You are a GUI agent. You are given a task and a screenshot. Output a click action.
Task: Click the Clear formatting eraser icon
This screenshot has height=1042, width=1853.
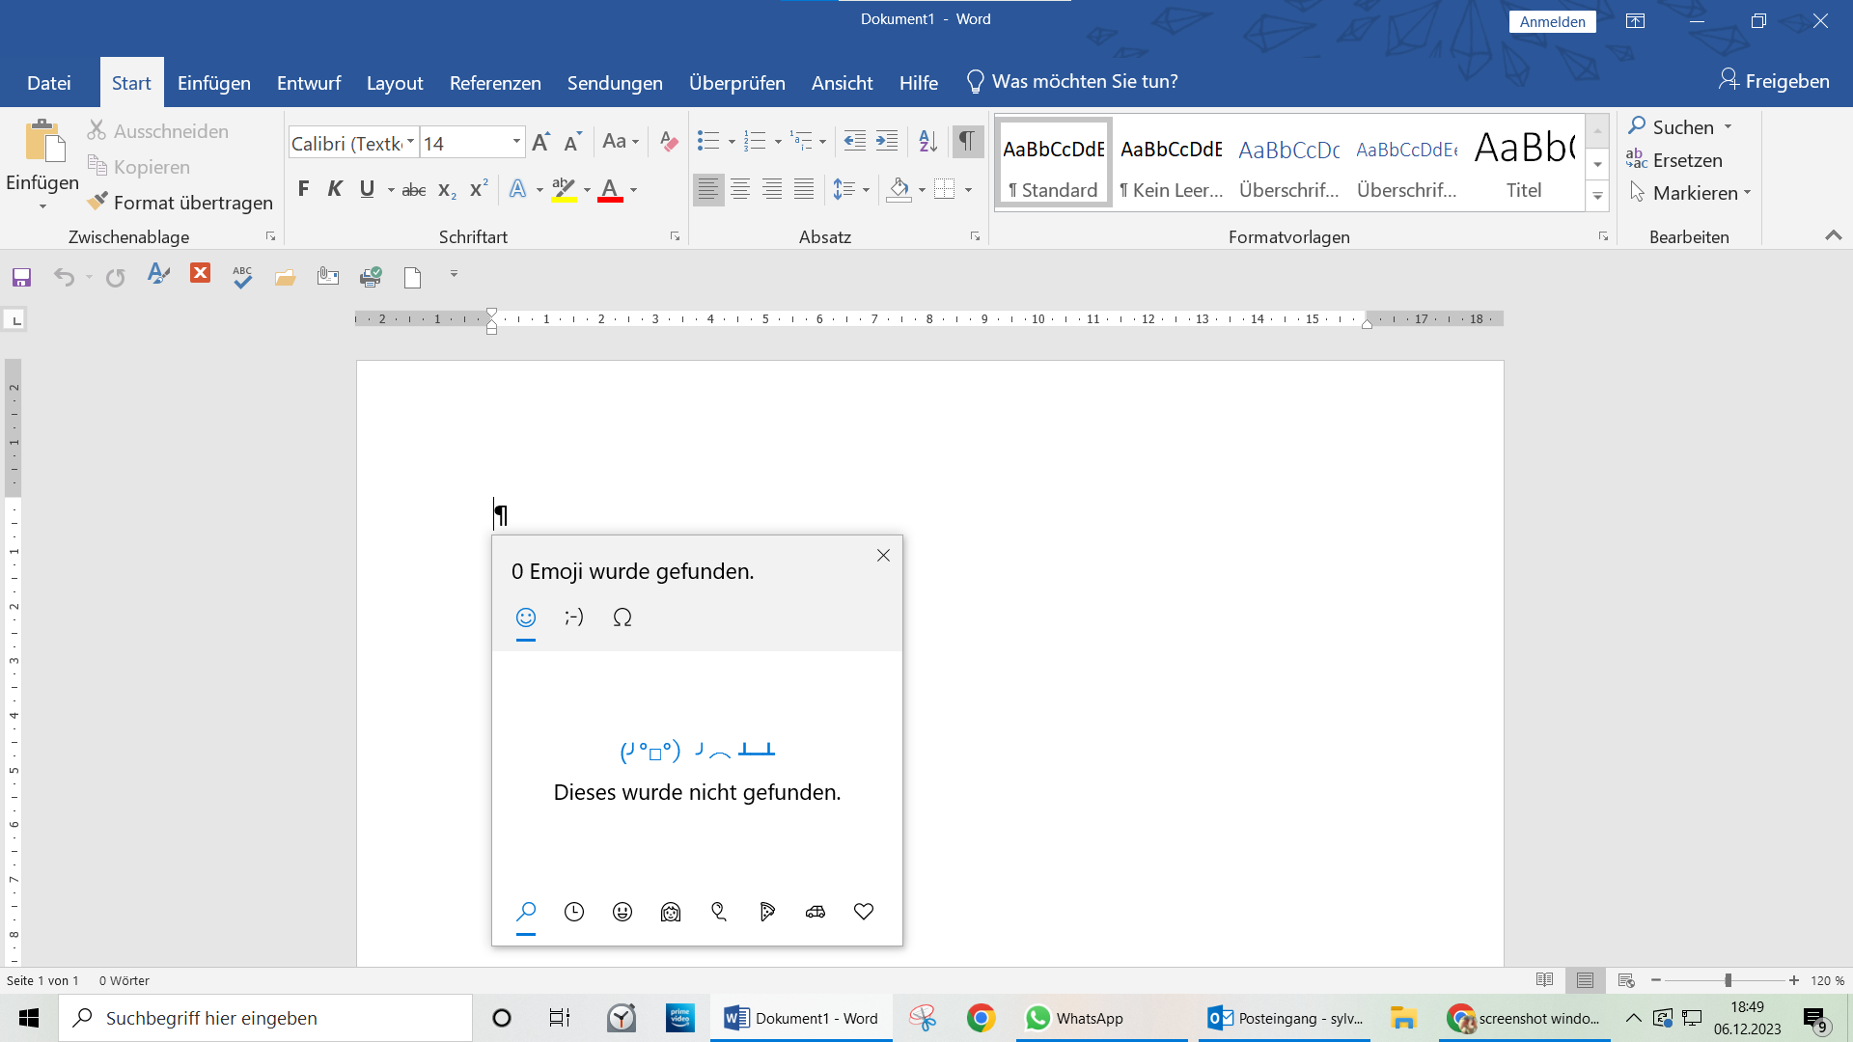point(668,142)
